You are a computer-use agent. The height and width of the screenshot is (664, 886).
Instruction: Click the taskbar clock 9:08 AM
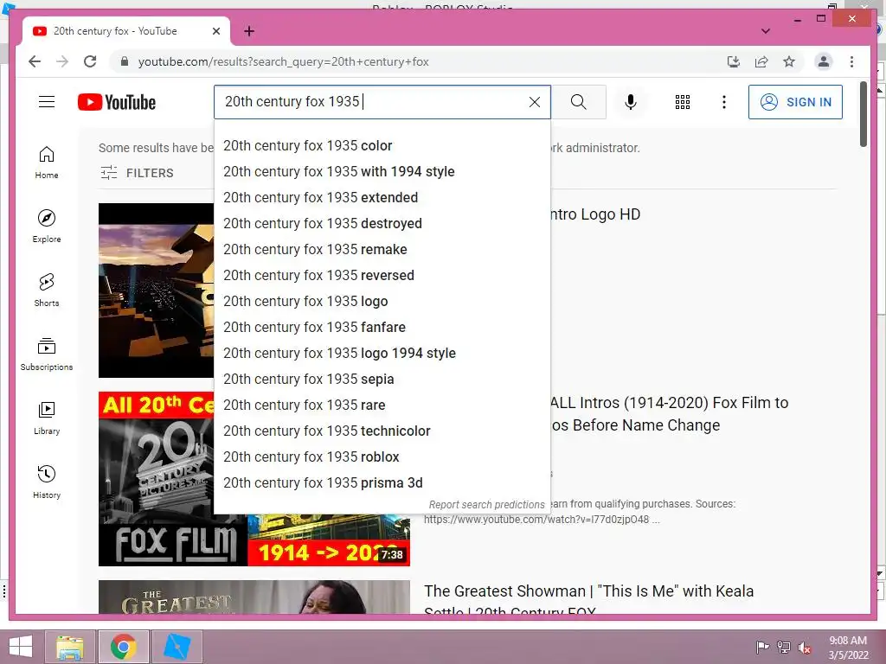(x=848, y=648)
